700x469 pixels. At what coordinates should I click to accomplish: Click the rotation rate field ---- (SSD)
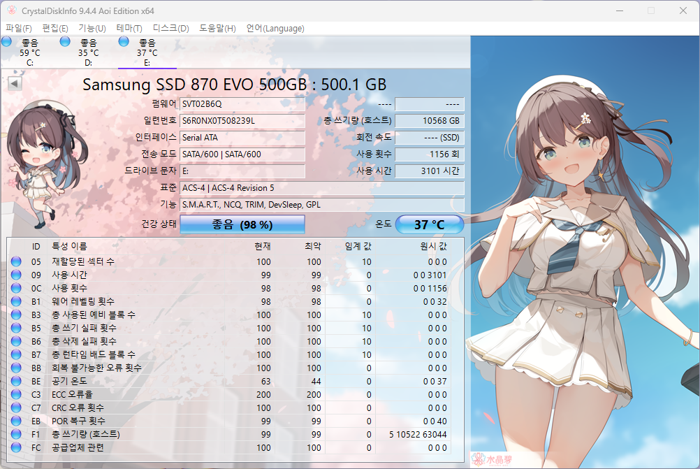coord(430,138)
